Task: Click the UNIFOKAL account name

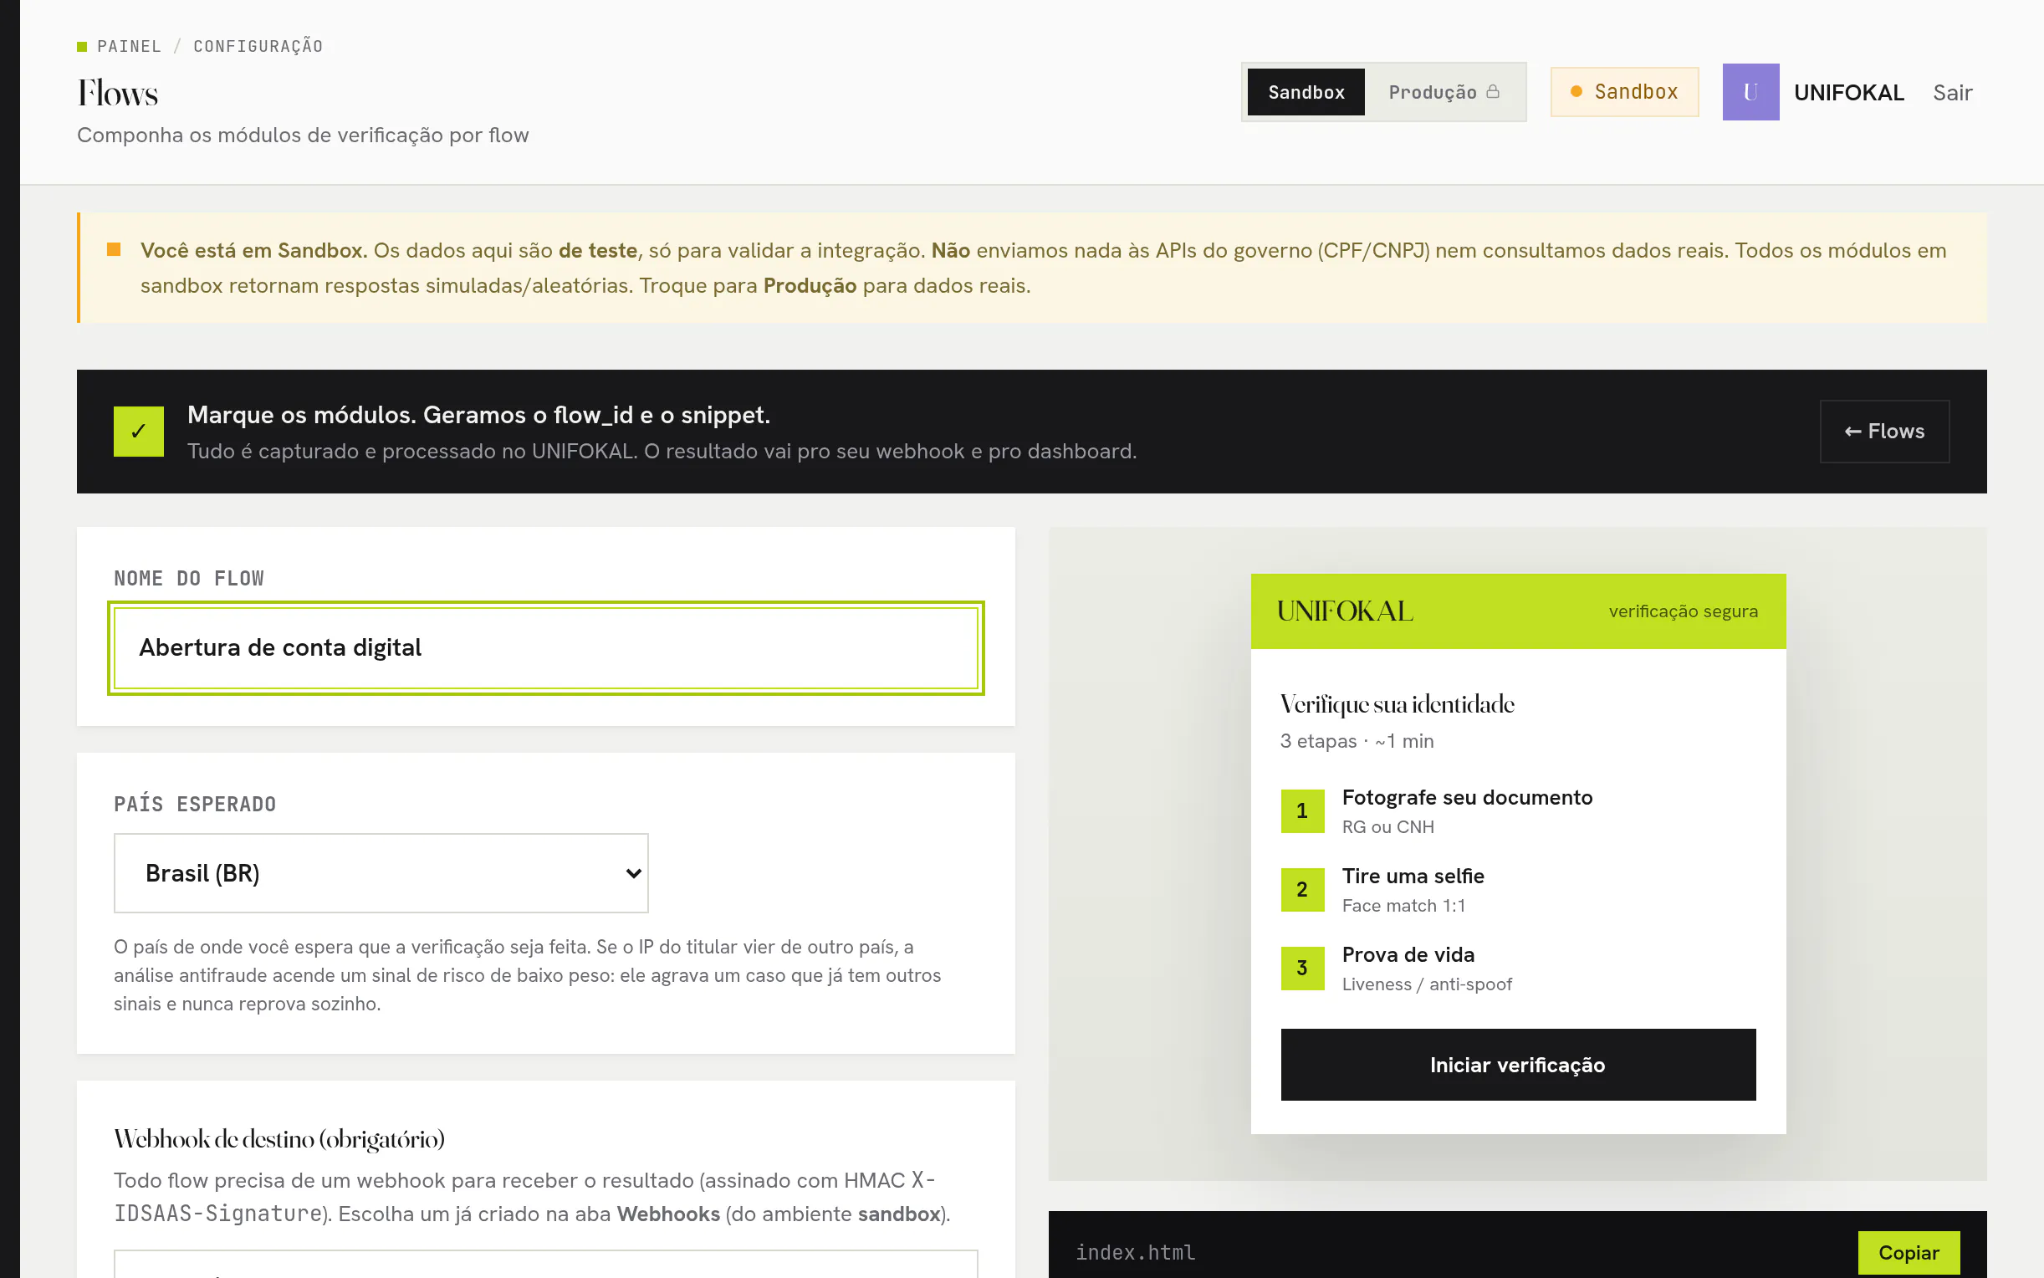Action: (1849, 92)
